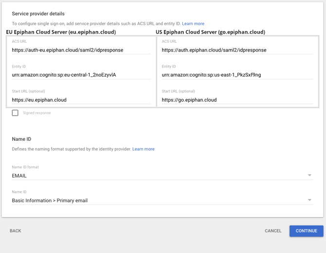The width and height of the screenshot is (326, 253).
Task: Click the US Entity ID field us-east-1
Action: click(237, 75)
